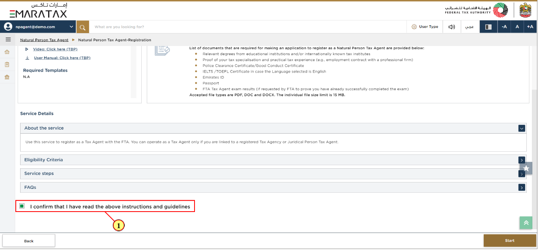Open the clipboard sidebar icon

[7, 64]
